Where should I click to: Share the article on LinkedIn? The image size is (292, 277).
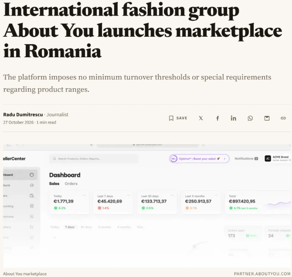[233, 118]
